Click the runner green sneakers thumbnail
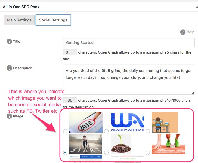 168,144
